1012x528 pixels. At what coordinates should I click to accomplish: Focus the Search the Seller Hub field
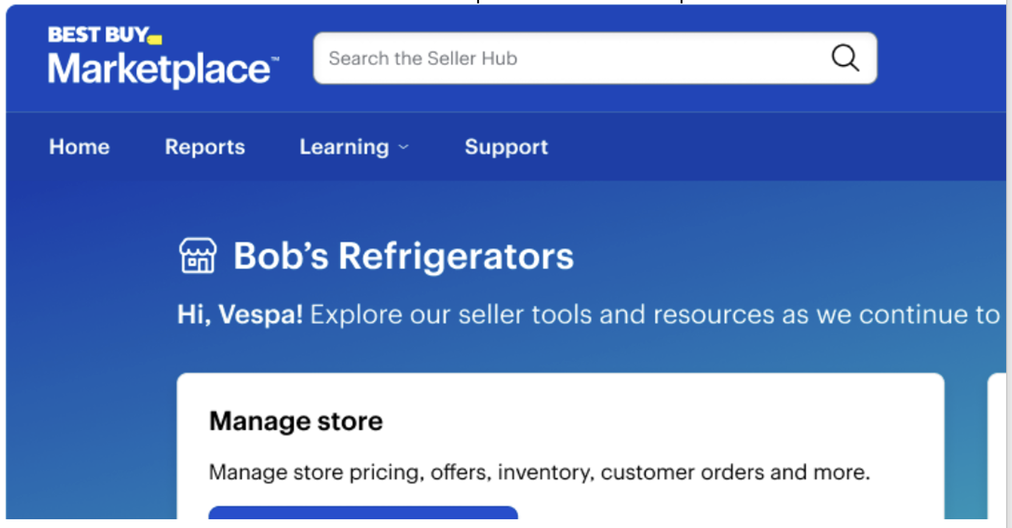pos(571,58)
